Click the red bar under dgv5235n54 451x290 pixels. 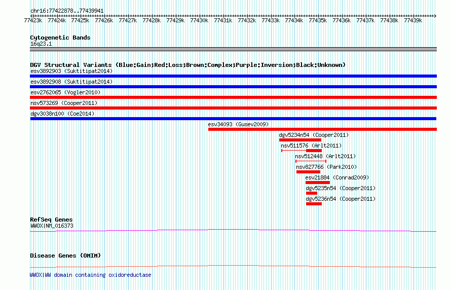pyautogui.click(x=312, y=193)
